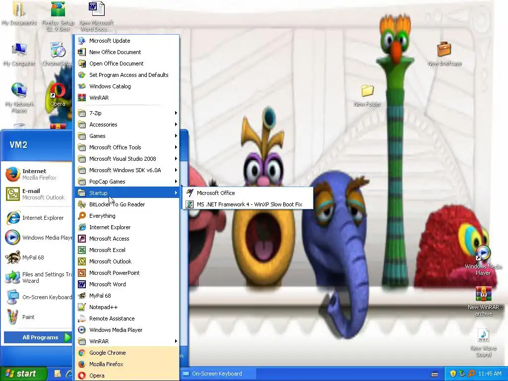Expand Microsoft Office Tools submenu arrow
508x381 pixels.
pyautogui.click(x=176, y=147)
